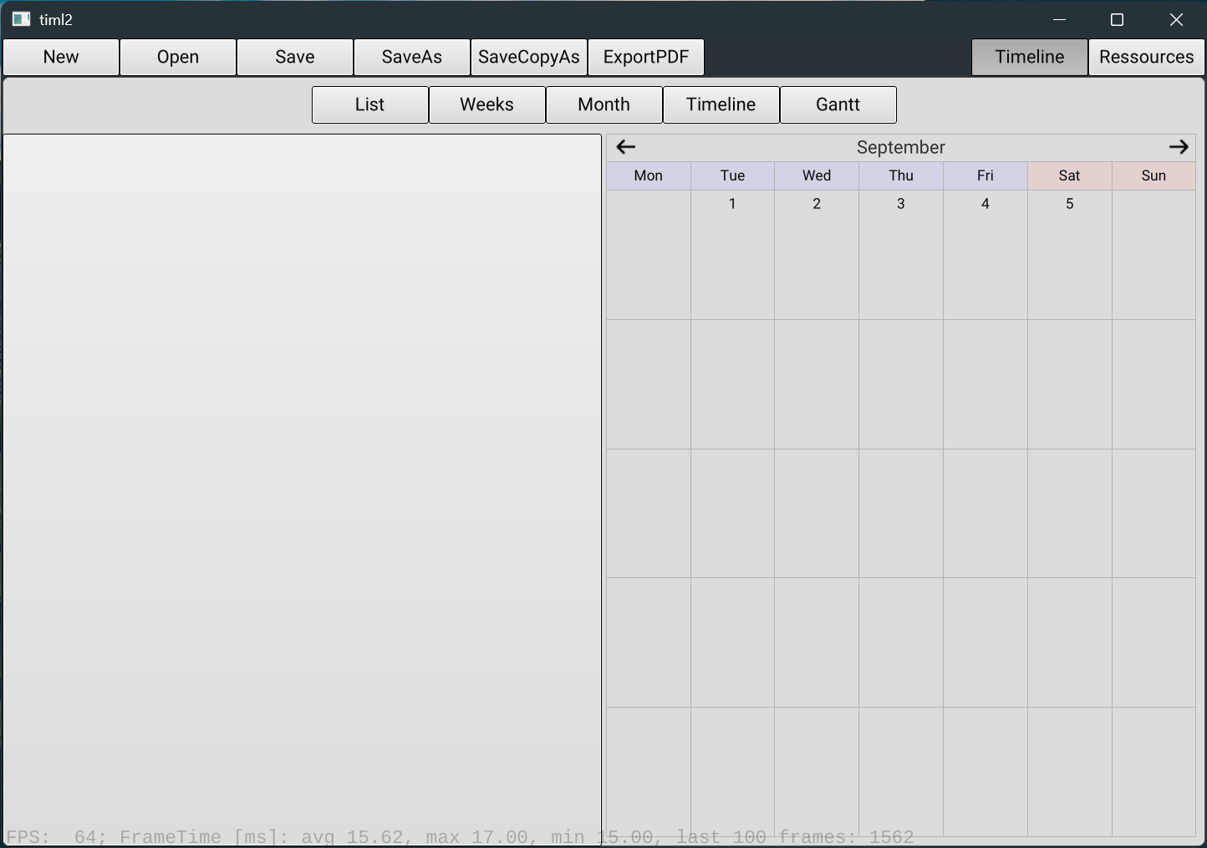Select the Weeks view tab
Image resolution: width=1207 pixels, height=848 pixels.
point(487,104)
